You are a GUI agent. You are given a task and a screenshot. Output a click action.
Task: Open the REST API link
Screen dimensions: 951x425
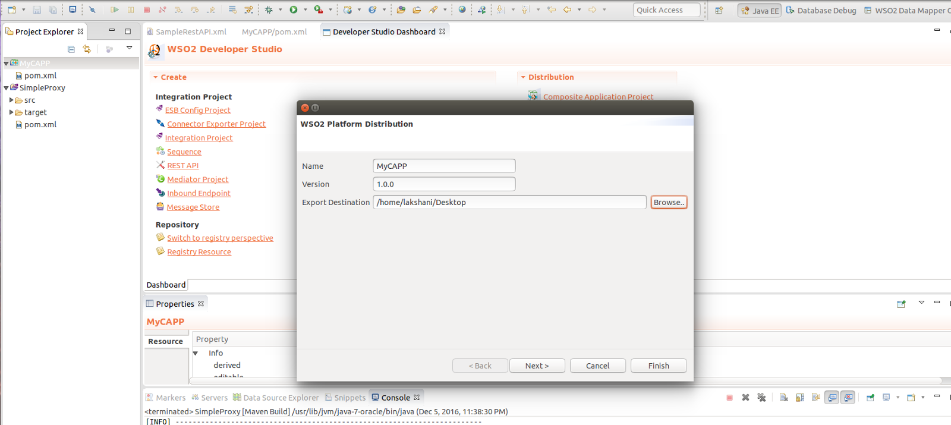click(x=183, y=165)
